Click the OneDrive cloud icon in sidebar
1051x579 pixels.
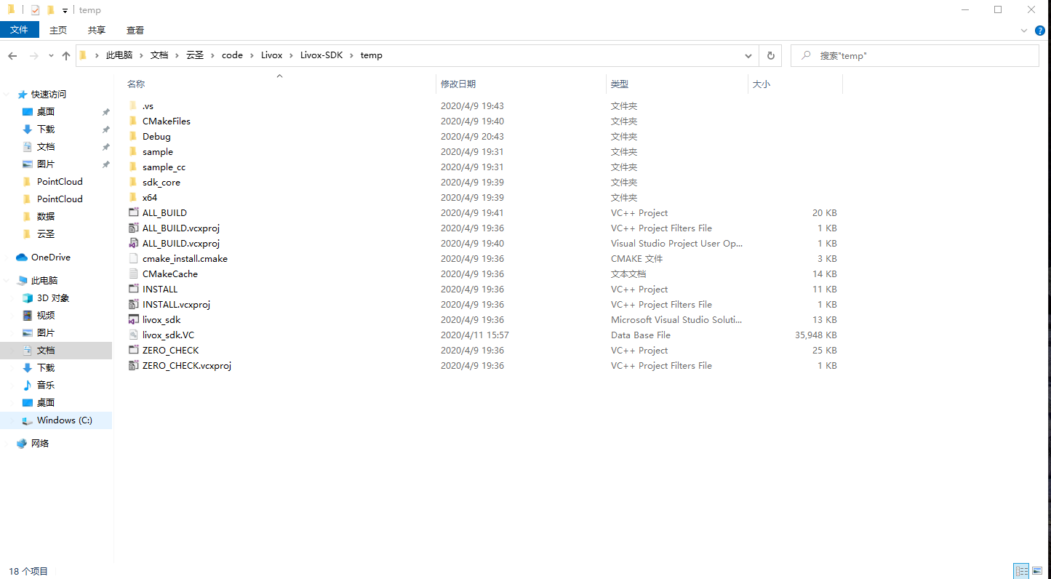point(22,257)
